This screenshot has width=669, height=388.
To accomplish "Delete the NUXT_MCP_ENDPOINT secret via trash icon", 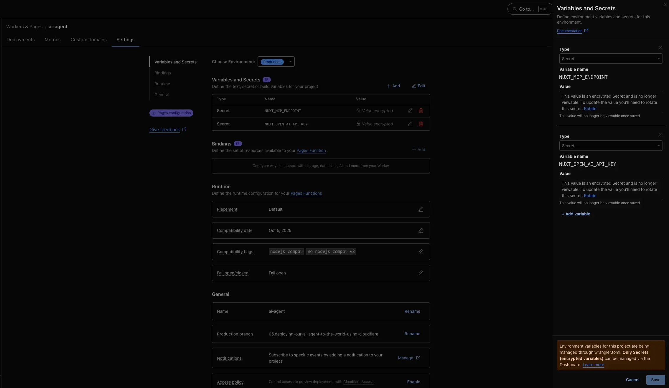I will [421, 111].
